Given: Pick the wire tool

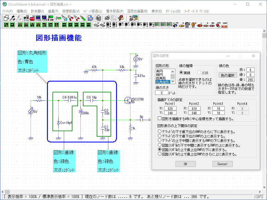Looking at the screenshot, I should coord(58,18).
